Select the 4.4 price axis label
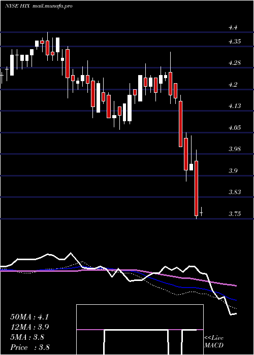254x355 pixels. pyautogui.click(x=233, y=27)
